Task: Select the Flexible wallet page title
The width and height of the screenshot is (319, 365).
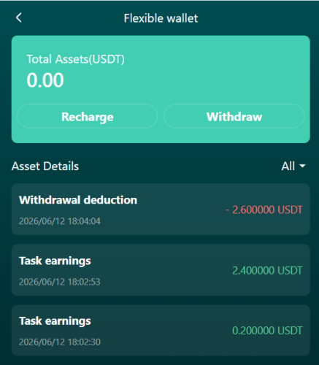Action: (x=161, y=18)
